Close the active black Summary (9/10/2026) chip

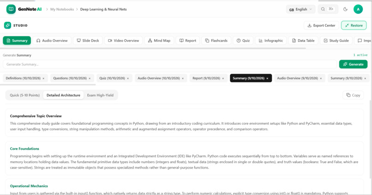(267, 79)
